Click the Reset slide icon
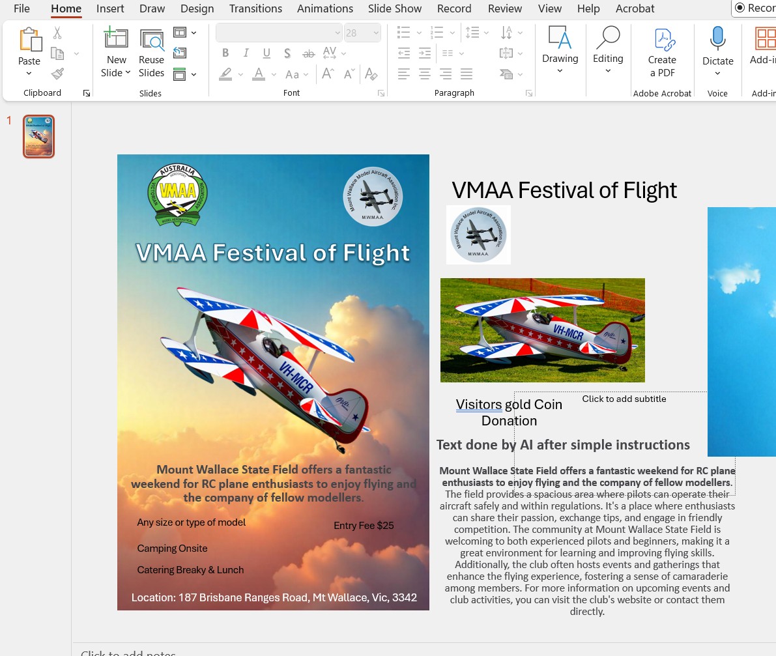 coord(180,53)
